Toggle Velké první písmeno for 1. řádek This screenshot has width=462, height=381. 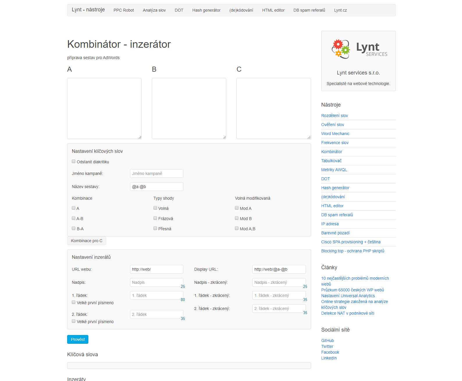coord(74,302)
